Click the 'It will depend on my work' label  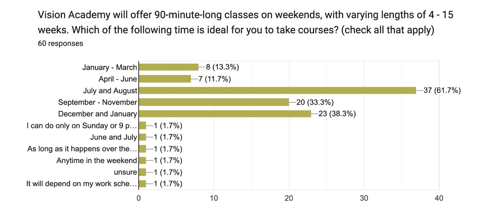[x=82, y=184]
